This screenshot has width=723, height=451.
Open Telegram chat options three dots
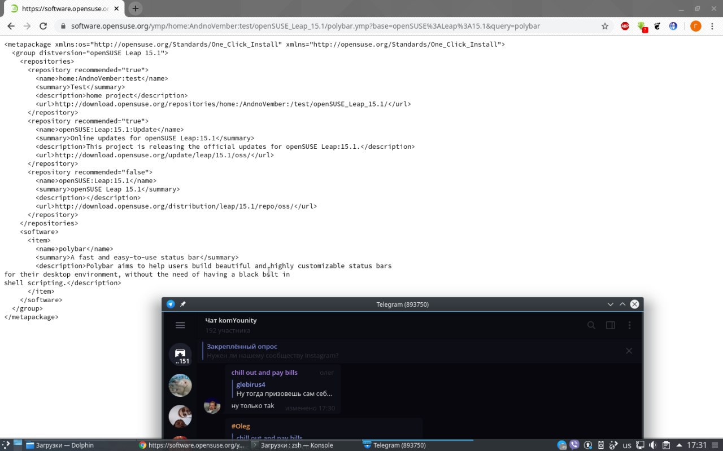tap(629, 325)
